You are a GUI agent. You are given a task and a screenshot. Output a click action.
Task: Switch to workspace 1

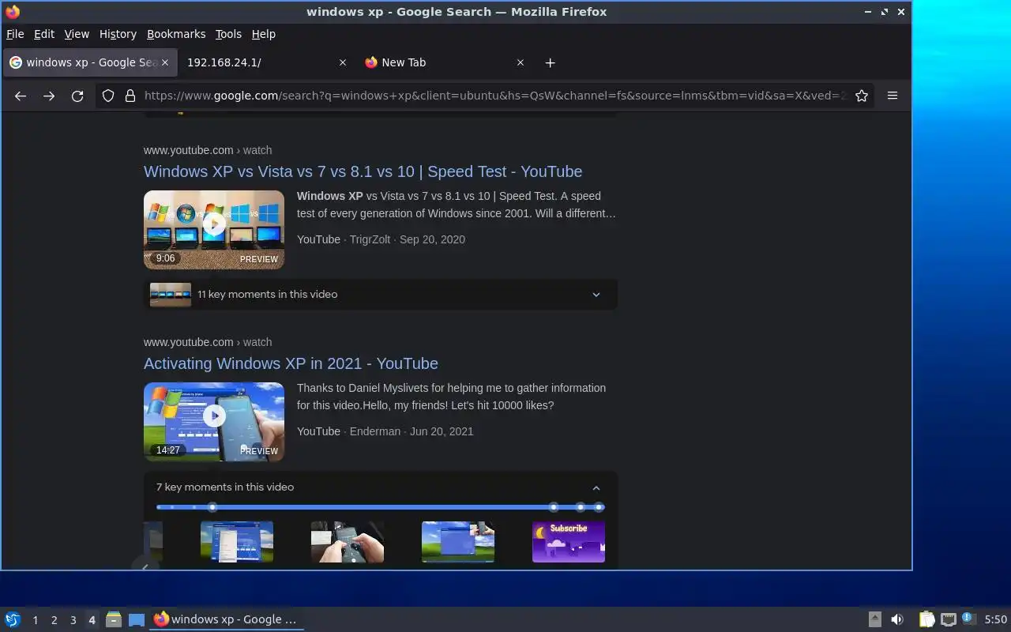(35, 620)
